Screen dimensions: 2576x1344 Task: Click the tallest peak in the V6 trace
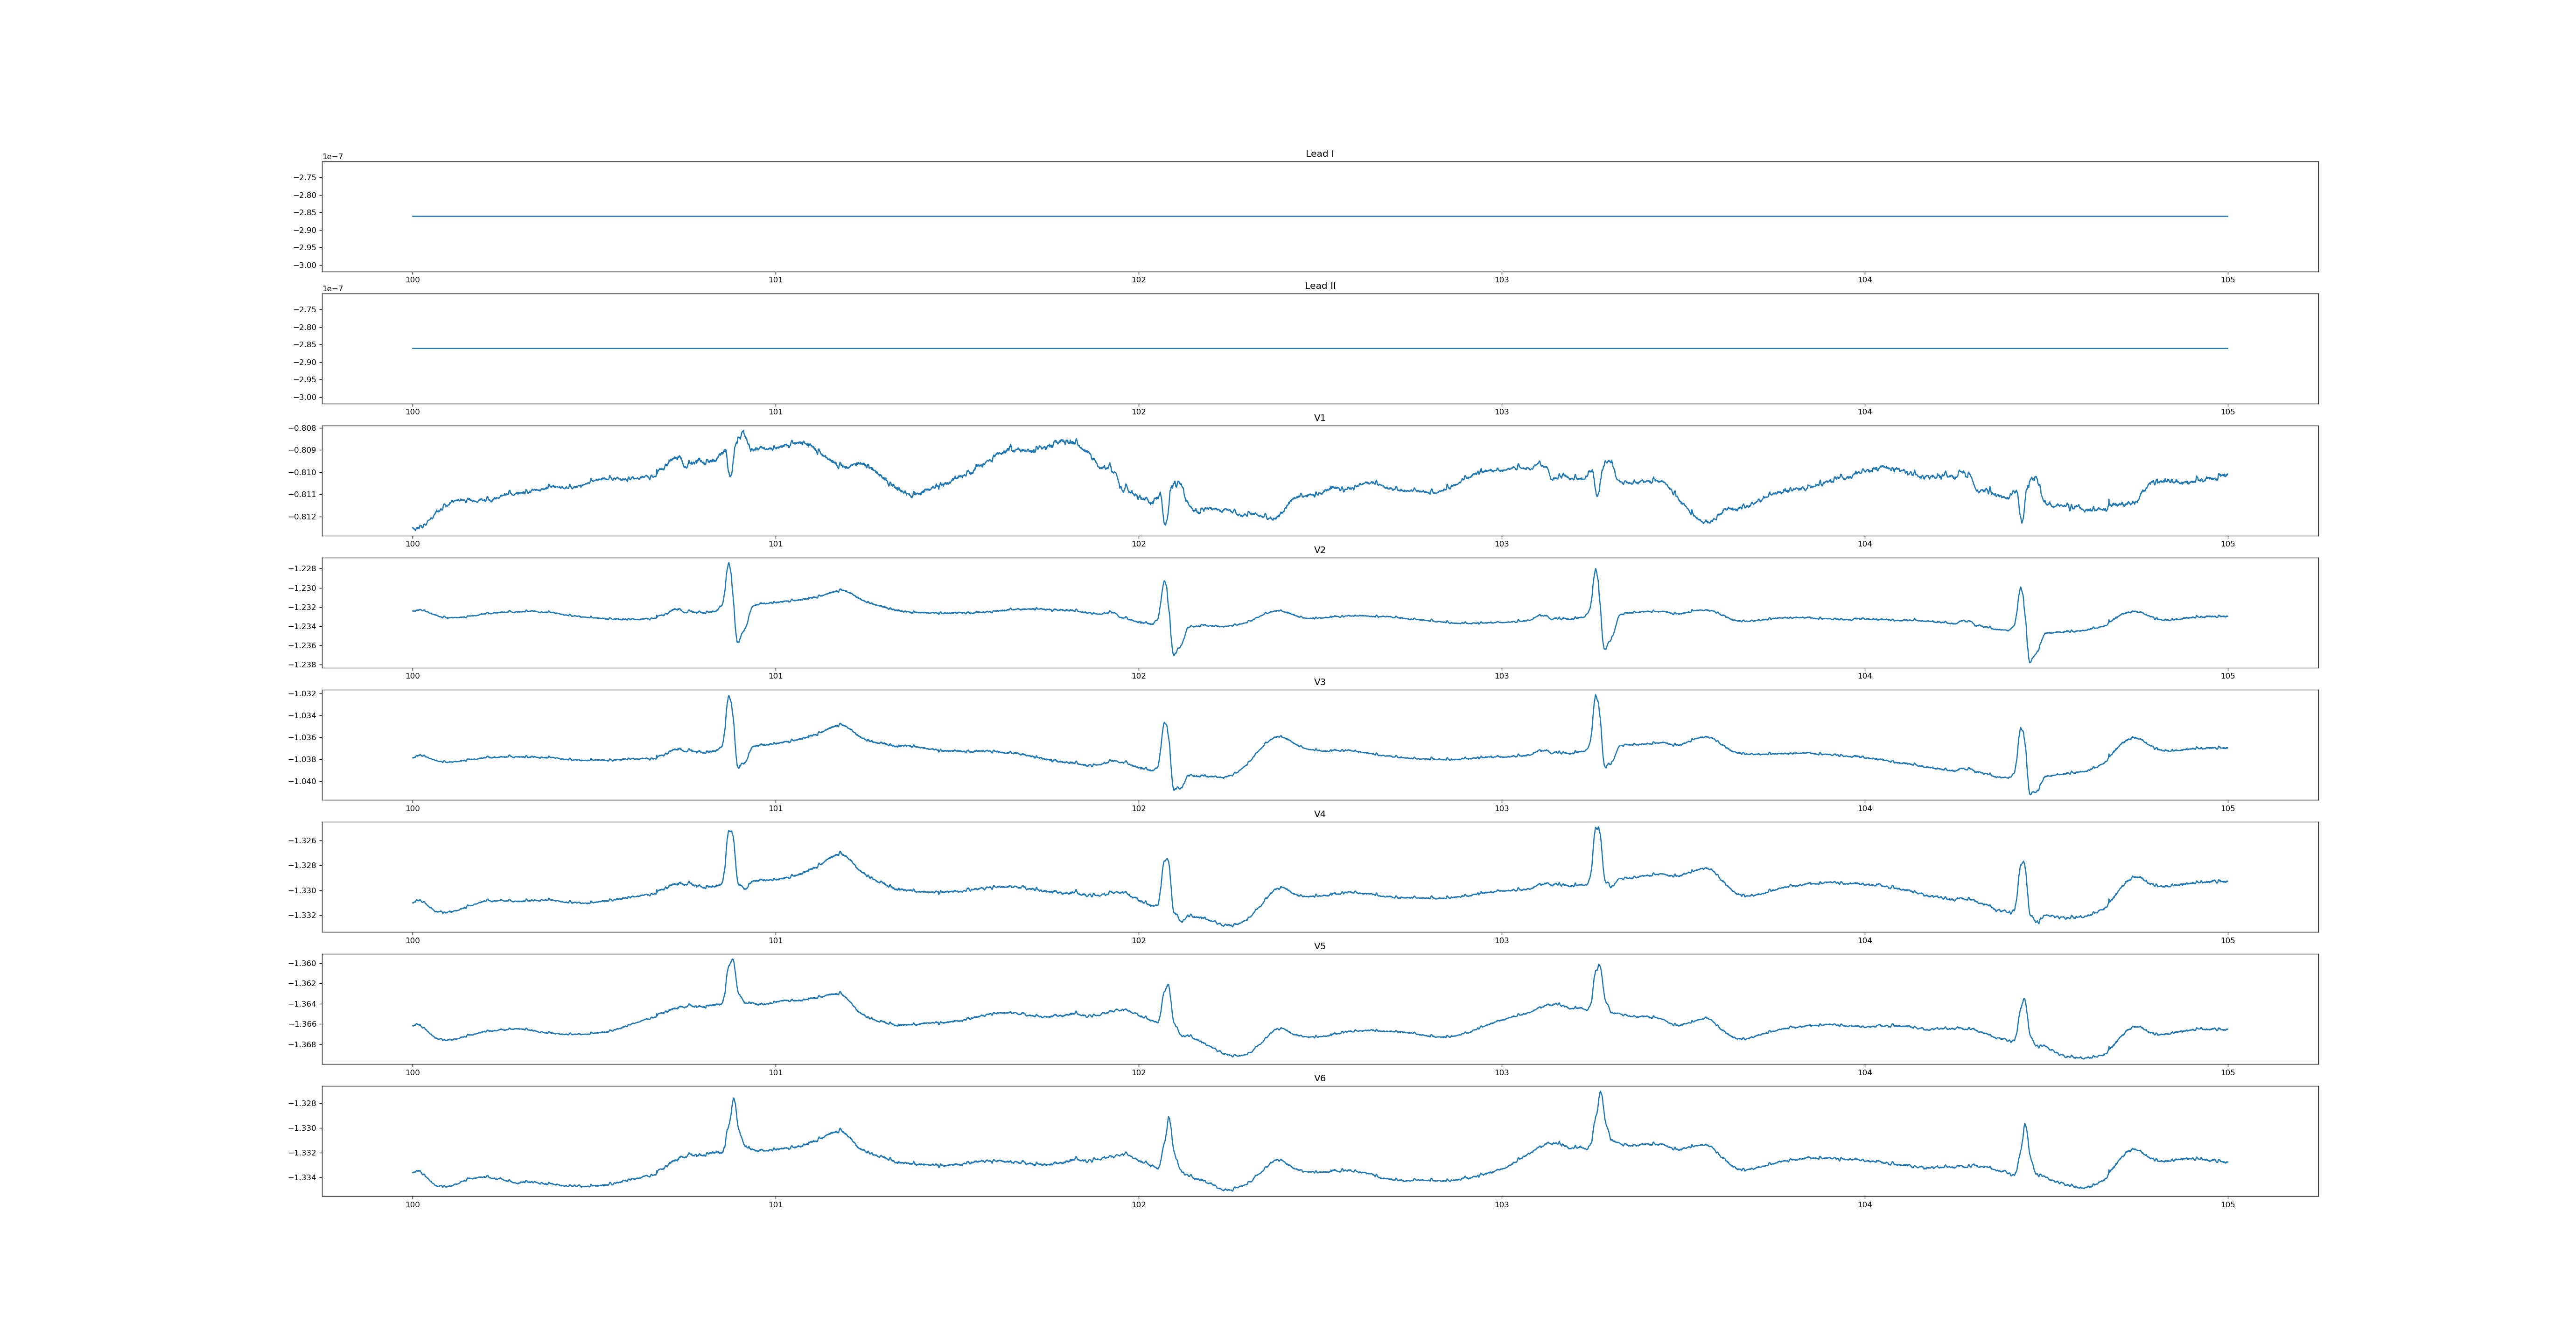(x=1600, y=1093)
